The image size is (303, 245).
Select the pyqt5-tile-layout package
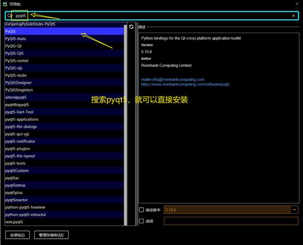pyautogui.click(x=64, y=156)
